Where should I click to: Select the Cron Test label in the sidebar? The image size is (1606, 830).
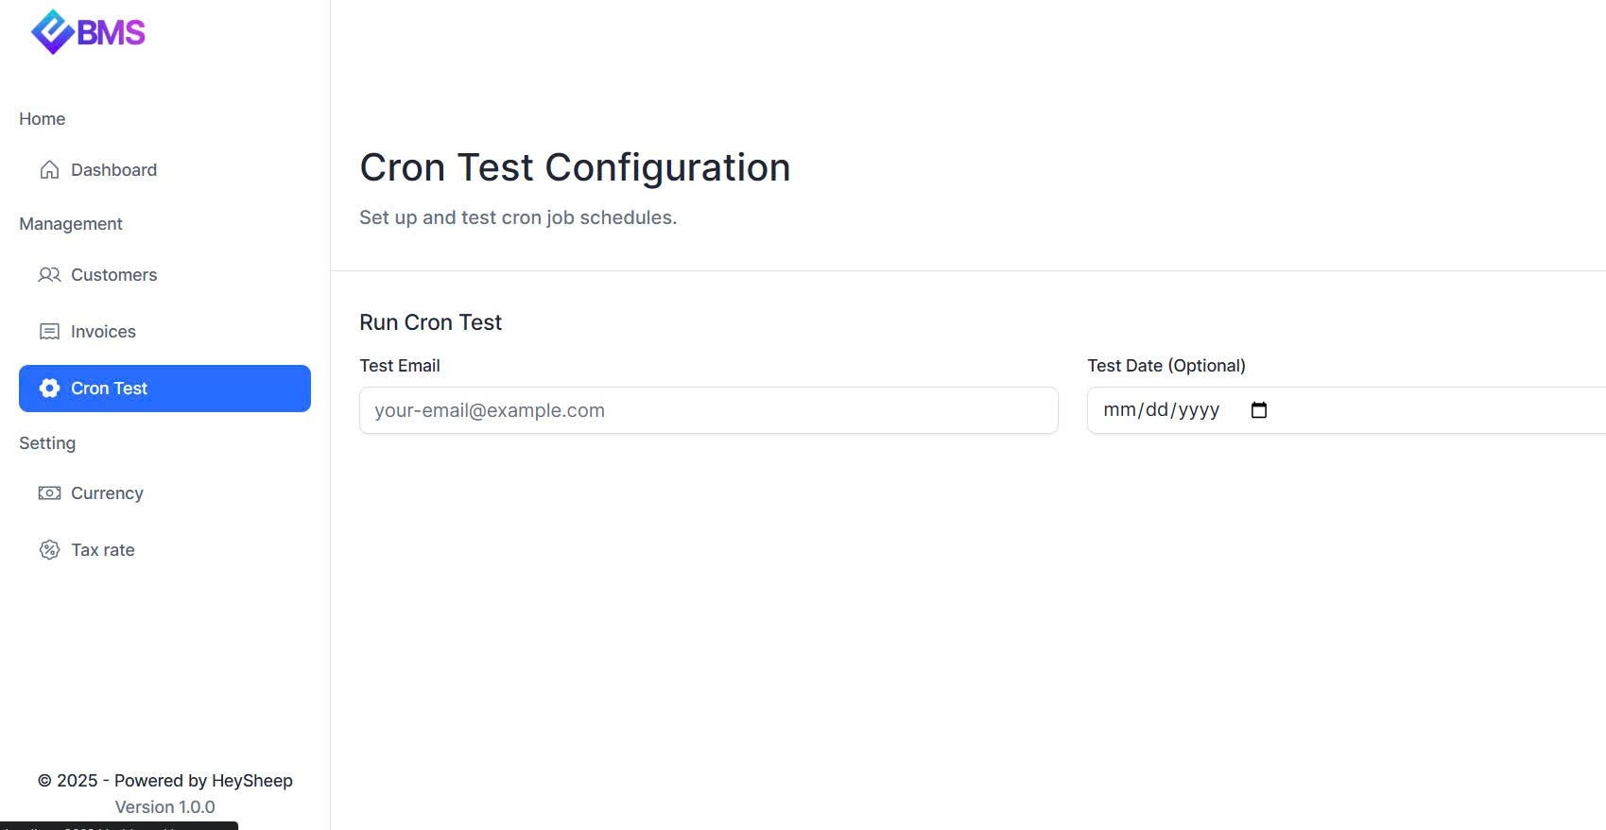[x=109, y=389]
